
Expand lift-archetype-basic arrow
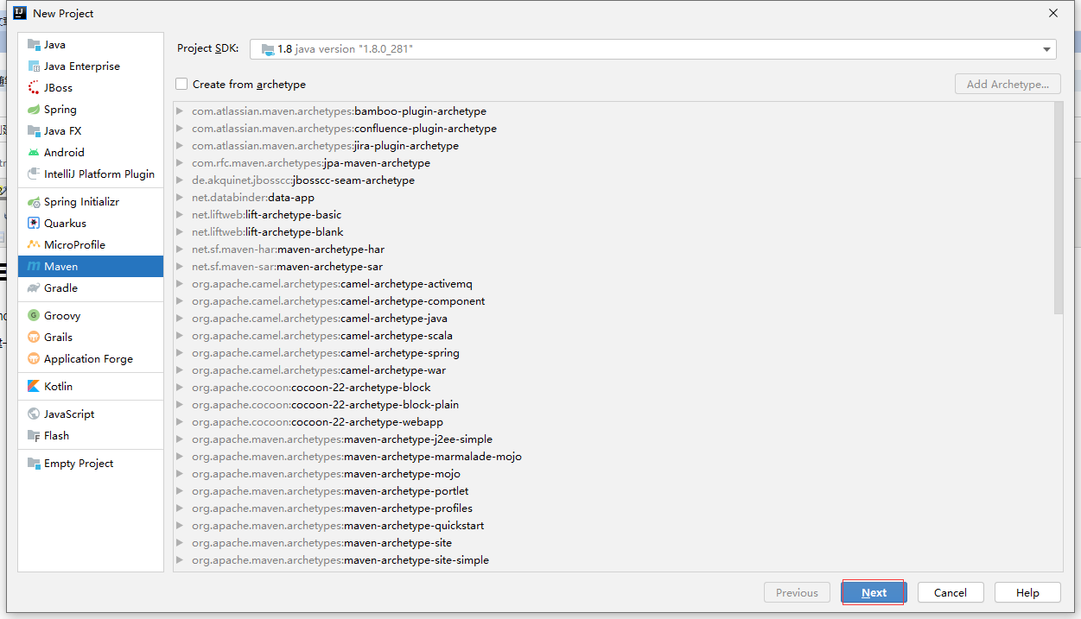180,215
